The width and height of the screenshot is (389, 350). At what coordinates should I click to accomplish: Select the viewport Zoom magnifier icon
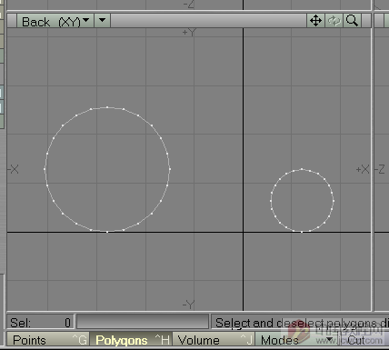tap(352, 21)
